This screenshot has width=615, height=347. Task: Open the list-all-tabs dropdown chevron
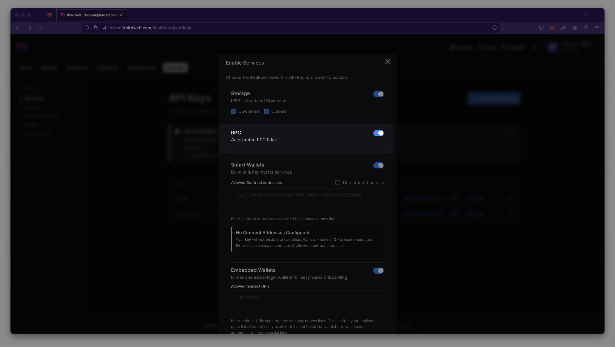click(585, 15)
